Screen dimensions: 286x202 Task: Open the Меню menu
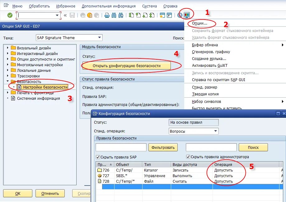[17, 6]
